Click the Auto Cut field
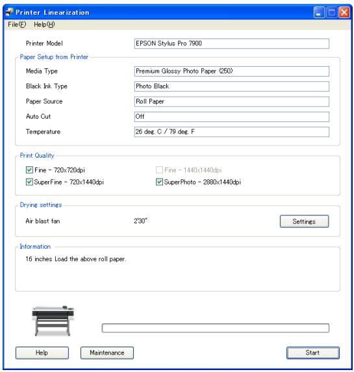 tap(231, 117)
